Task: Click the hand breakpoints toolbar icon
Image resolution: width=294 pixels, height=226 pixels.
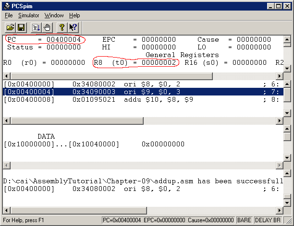Action: tap(47, 27)
